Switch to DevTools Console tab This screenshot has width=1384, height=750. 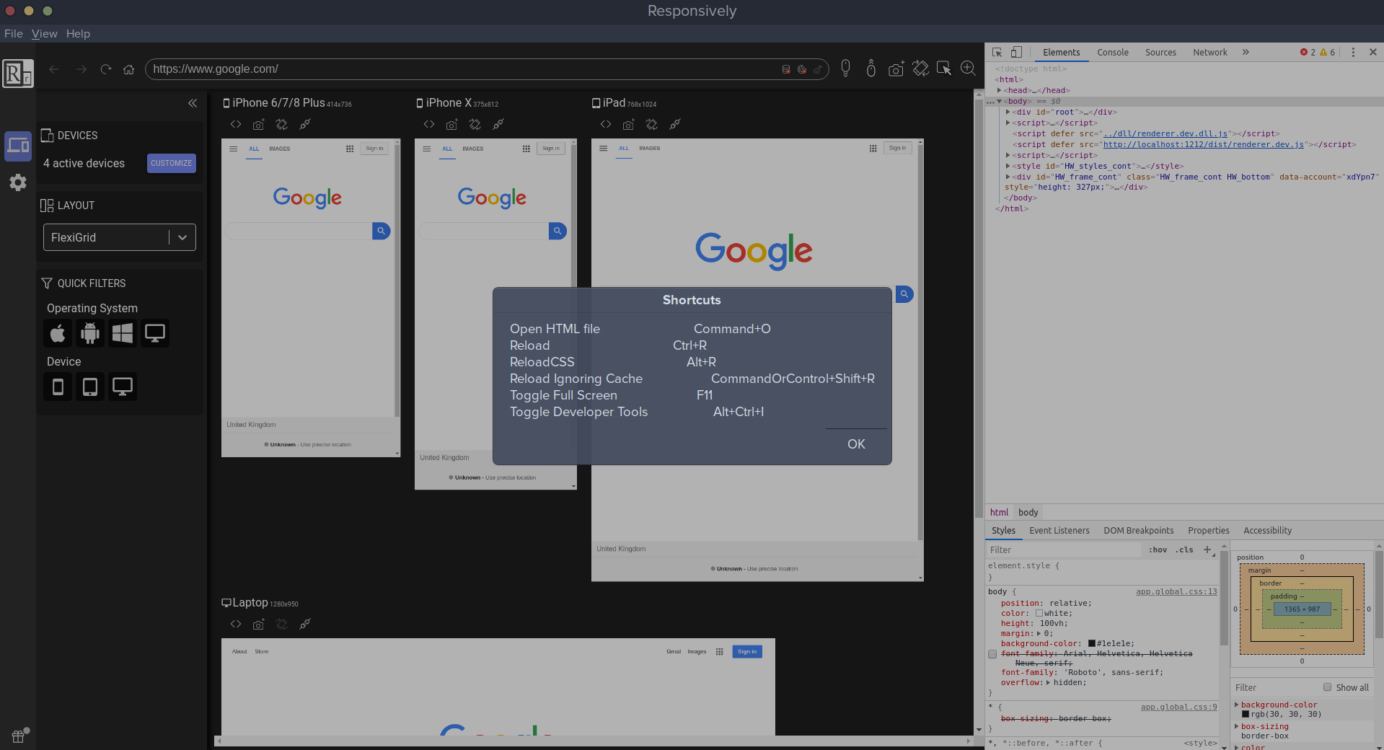[x=1113, y=53]
